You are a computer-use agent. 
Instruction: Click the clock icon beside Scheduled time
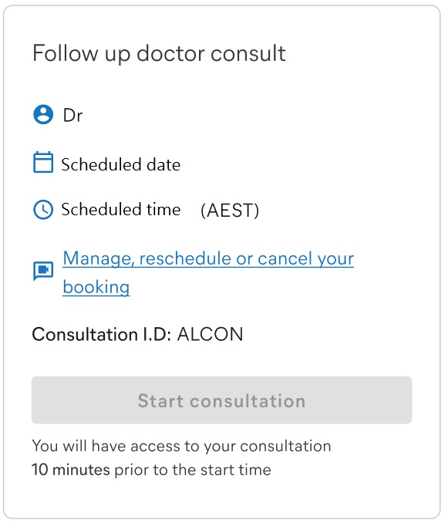coord(43,210)
